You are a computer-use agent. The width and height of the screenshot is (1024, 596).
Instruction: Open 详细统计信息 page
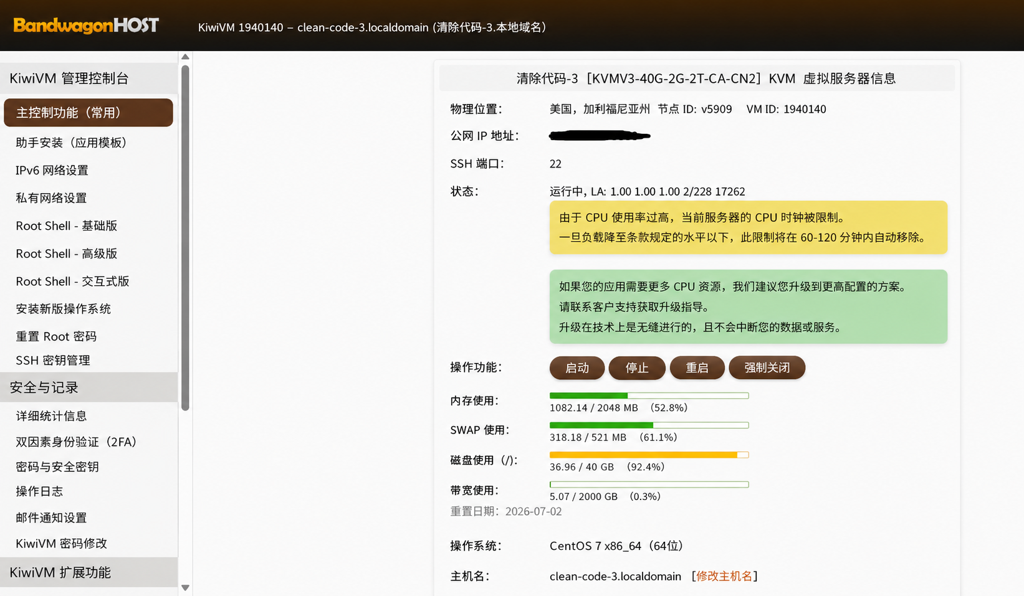(51, 416)
